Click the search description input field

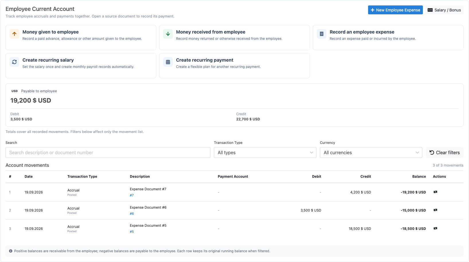[x=108, y=152]
